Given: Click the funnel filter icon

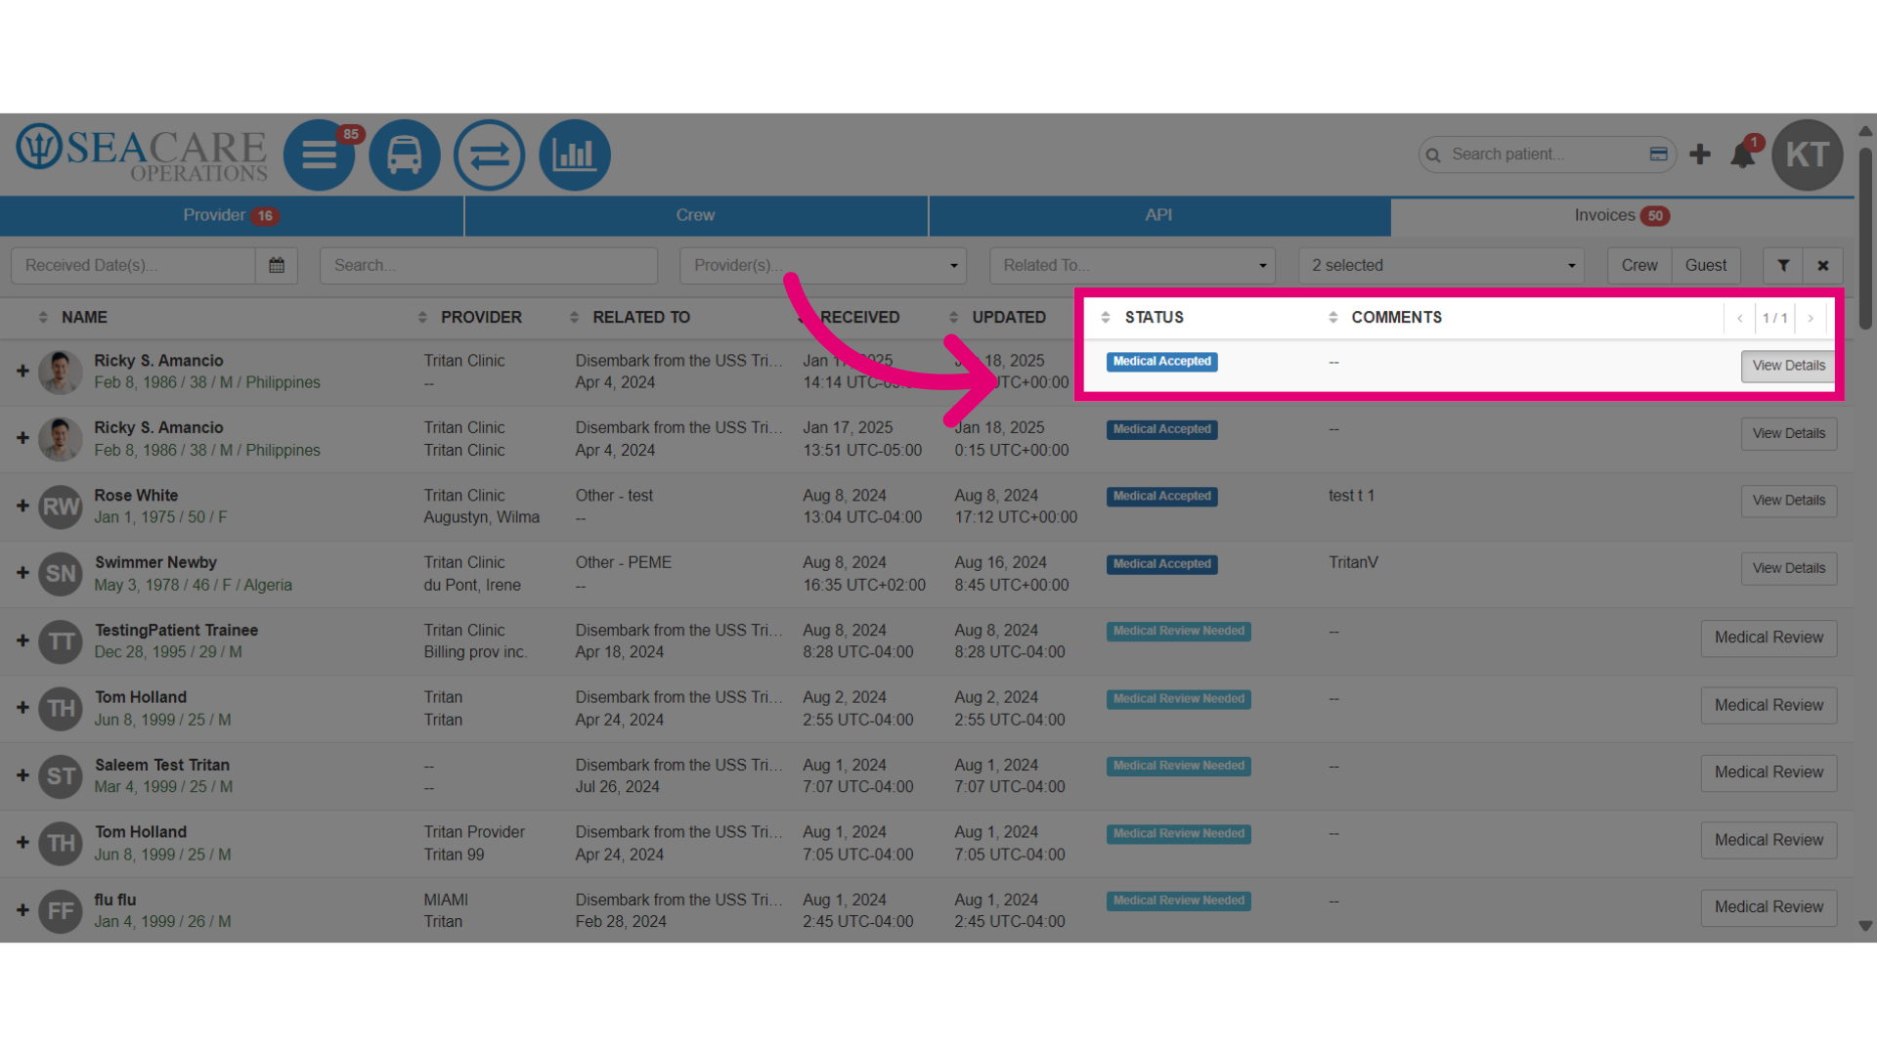Looking at the screenshot, I should coord(1783,265).
